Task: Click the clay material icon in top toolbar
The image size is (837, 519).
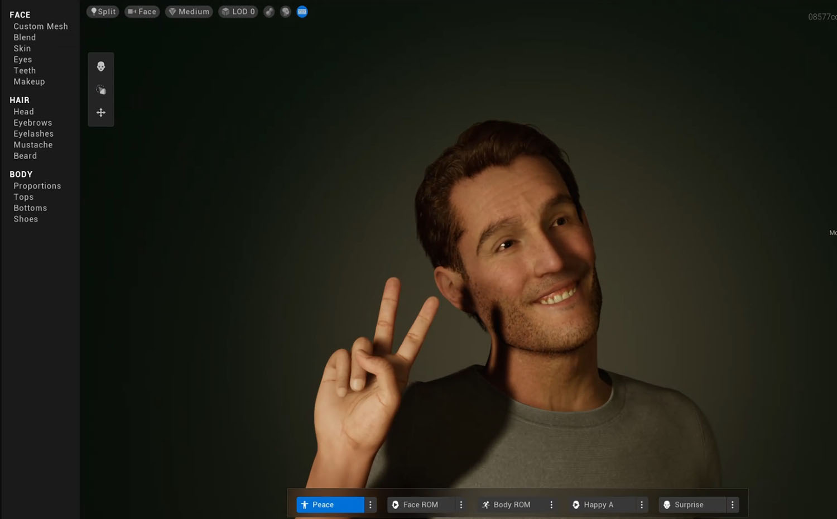Action: tap(269, 12)
